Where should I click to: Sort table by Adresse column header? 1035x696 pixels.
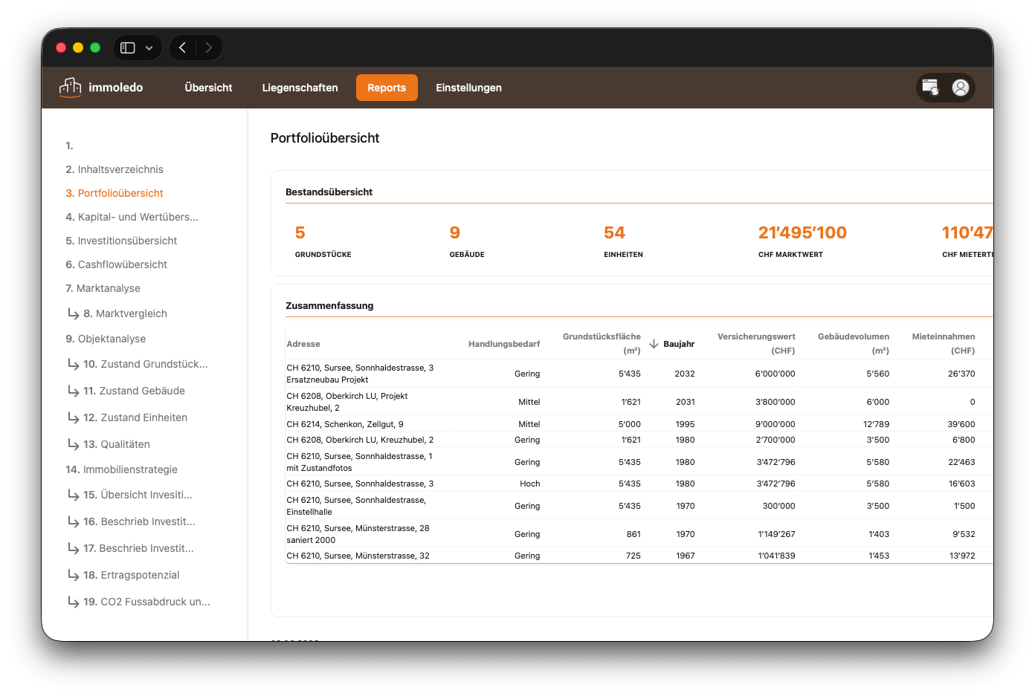tap(303, 344)
